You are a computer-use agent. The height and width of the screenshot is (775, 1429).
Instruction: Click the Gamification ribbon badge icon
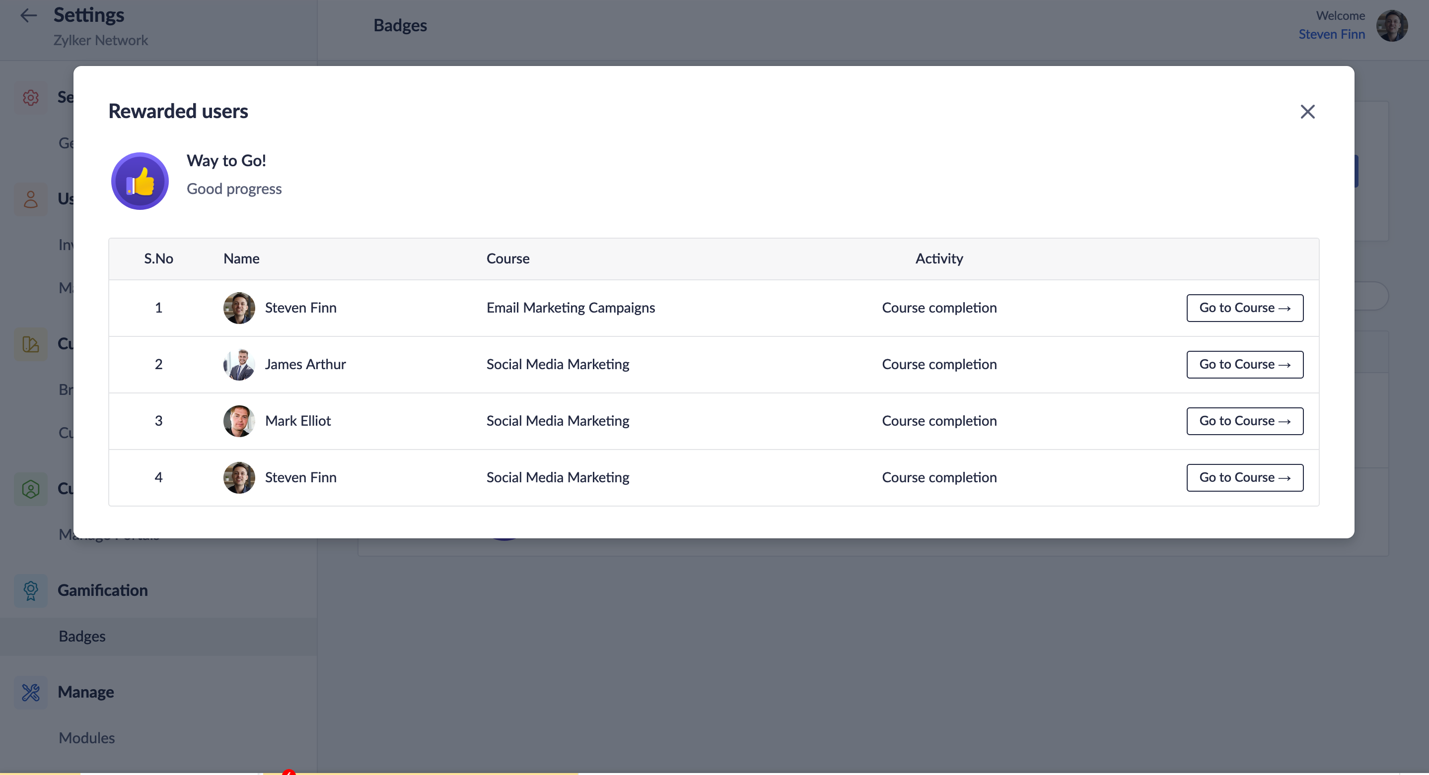click(30, 590)
